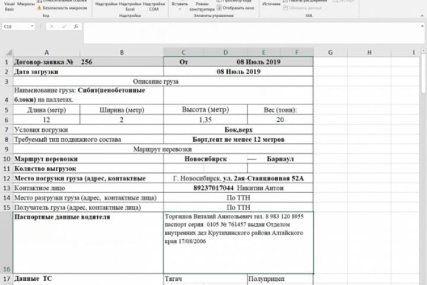Image resolution: width=427 pixels, height=285 pixels.
Task: Click 'Паспортные данные водителя' cell
Action: [x=88, y=243]
